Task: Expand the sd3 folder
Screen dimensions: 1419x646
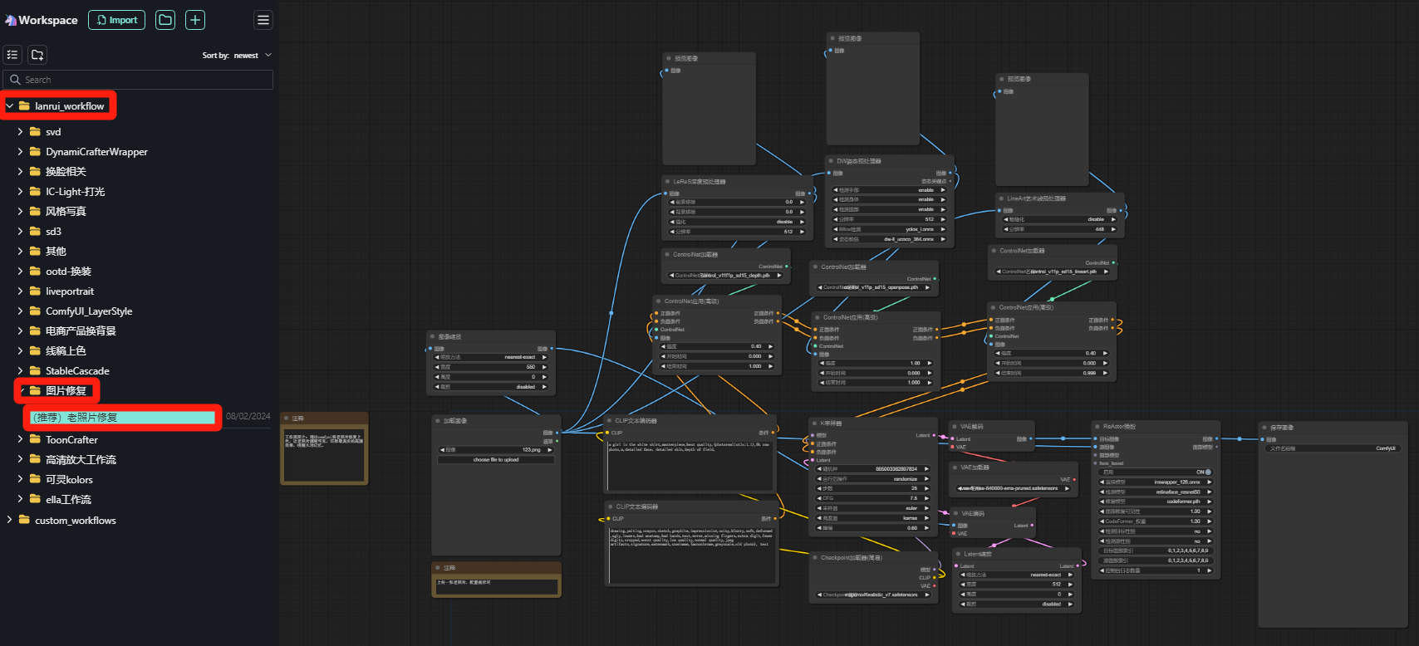Action: click(20, 231)
